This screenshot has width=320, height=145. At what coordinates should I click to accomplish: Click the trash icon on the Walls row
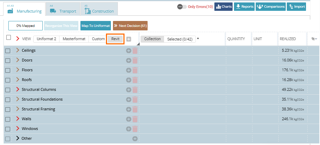(135, 119)
